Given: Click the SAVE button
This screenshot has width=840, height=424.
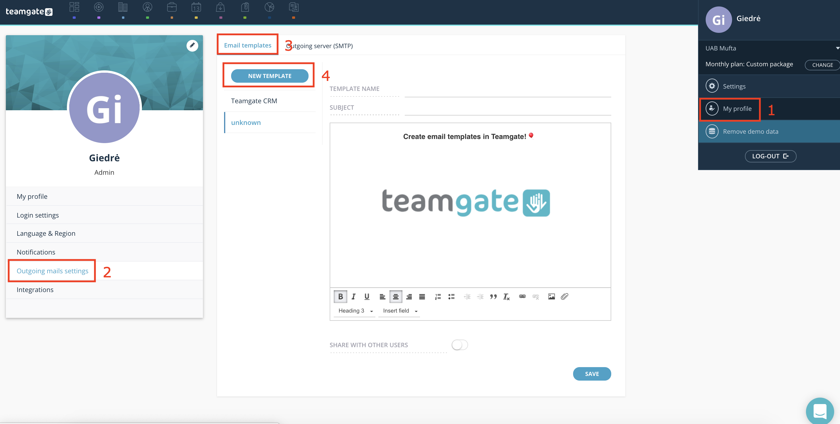Looking at the screenshot, I should pos(592,374).
